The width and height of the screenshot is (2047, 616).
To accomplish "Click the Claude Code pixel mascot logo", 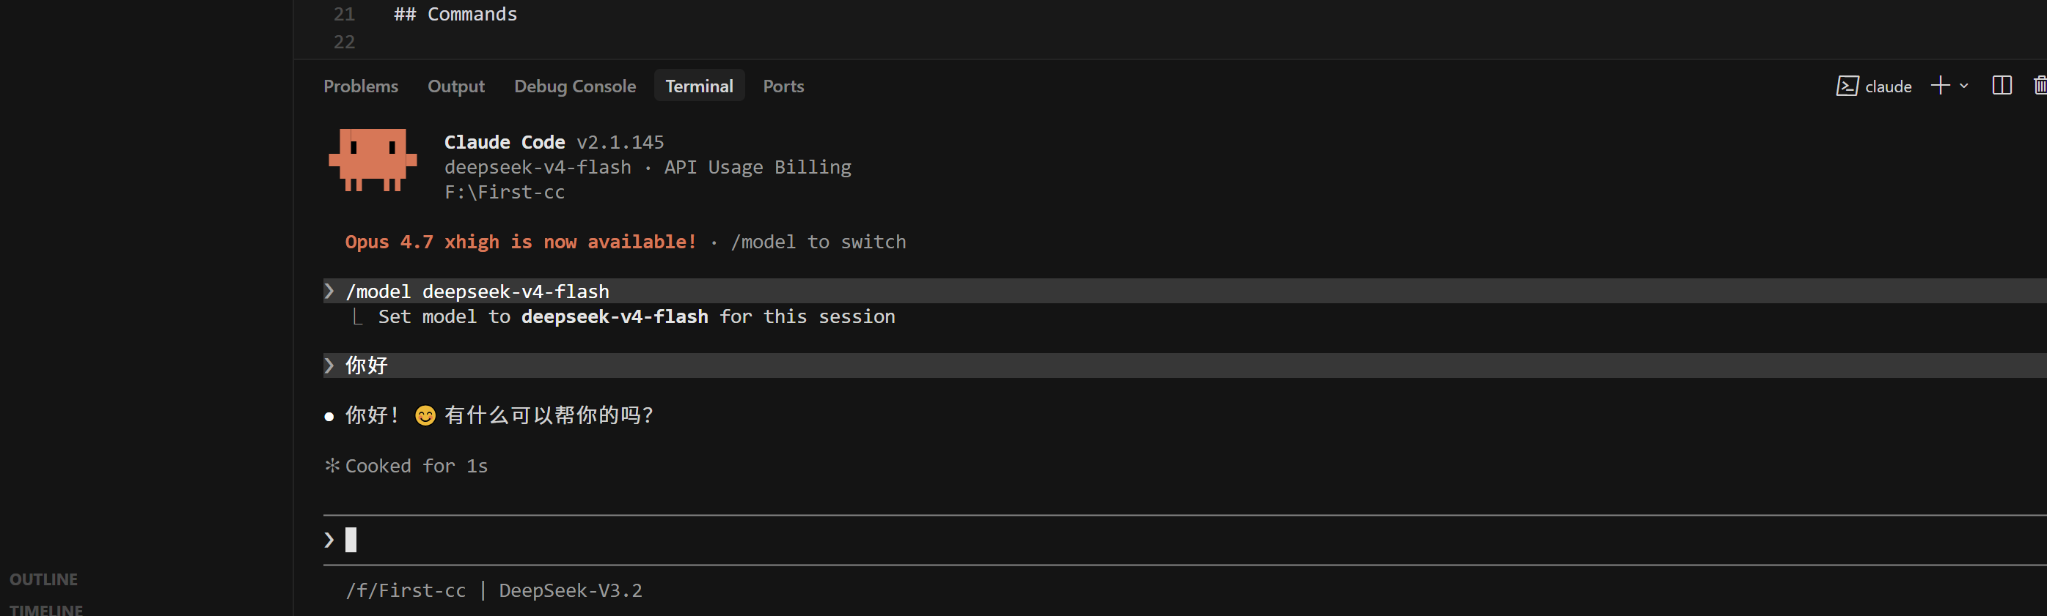I will (373, 160).
